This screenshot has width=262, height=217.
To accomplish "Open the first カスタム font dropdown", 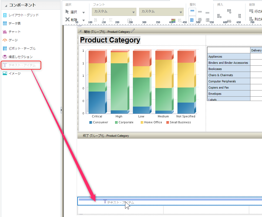I will (x=114, y=12).
